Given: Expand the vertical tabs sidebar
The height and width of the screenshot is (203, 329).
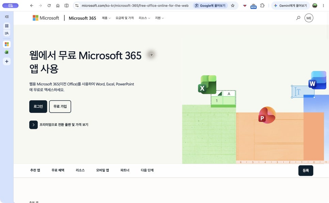Looking at the screenshot, I should (x=7, y=17).
